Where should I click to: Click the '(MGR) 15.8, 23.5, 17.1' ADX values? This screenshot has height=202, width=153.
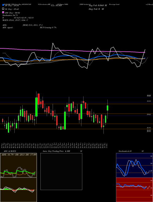(x=32, y=25)
